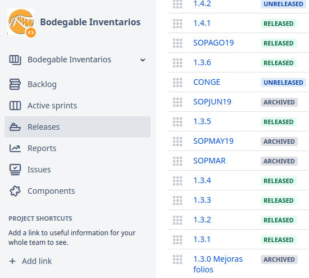This screenshot has width=309, height=278.
Task: Open the SOPAGO19 version link
Action: point(213,43)
